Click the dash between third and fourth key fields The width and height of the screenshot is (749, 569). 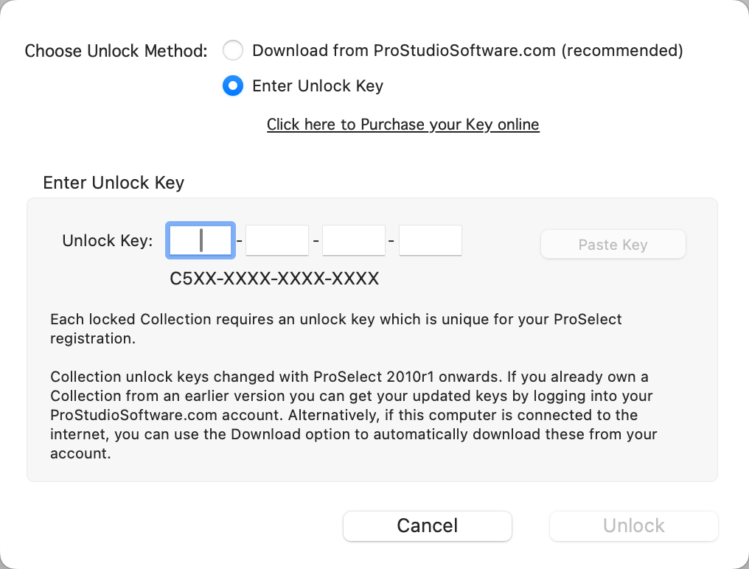[x=392, y=242]
